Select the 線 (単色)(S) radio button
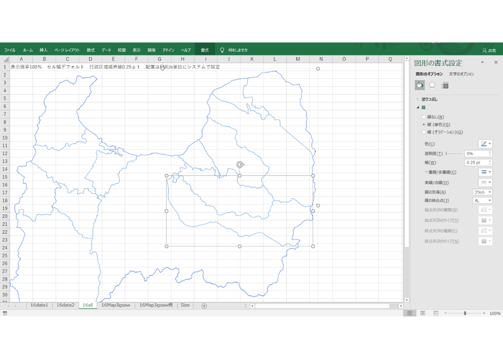 coord(424,125)
